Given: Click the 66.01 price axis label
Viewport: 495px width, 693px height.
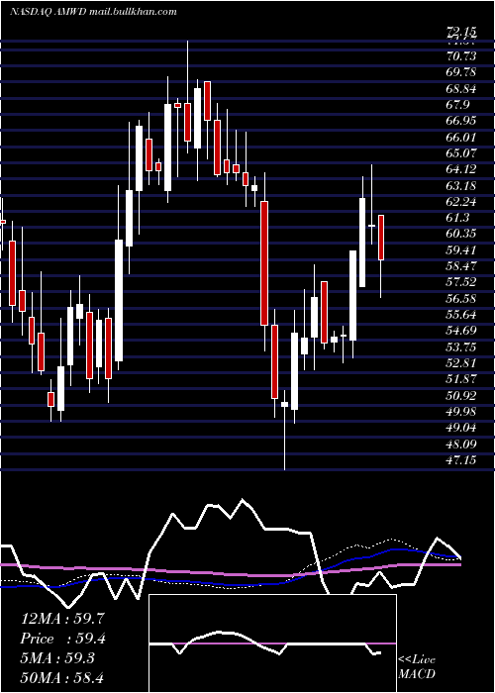Looking at the screenshot, I should (461, 137).
